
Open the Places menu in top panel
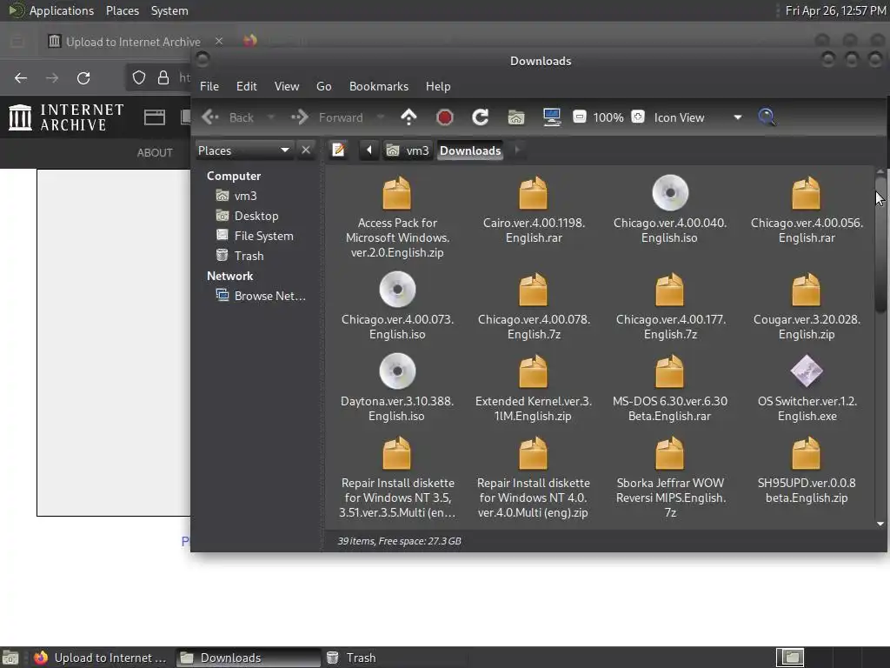pyautogui.click(x=122, y=10)
